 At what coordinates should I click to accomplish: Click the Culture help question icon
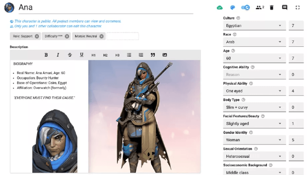click(238, 18)
